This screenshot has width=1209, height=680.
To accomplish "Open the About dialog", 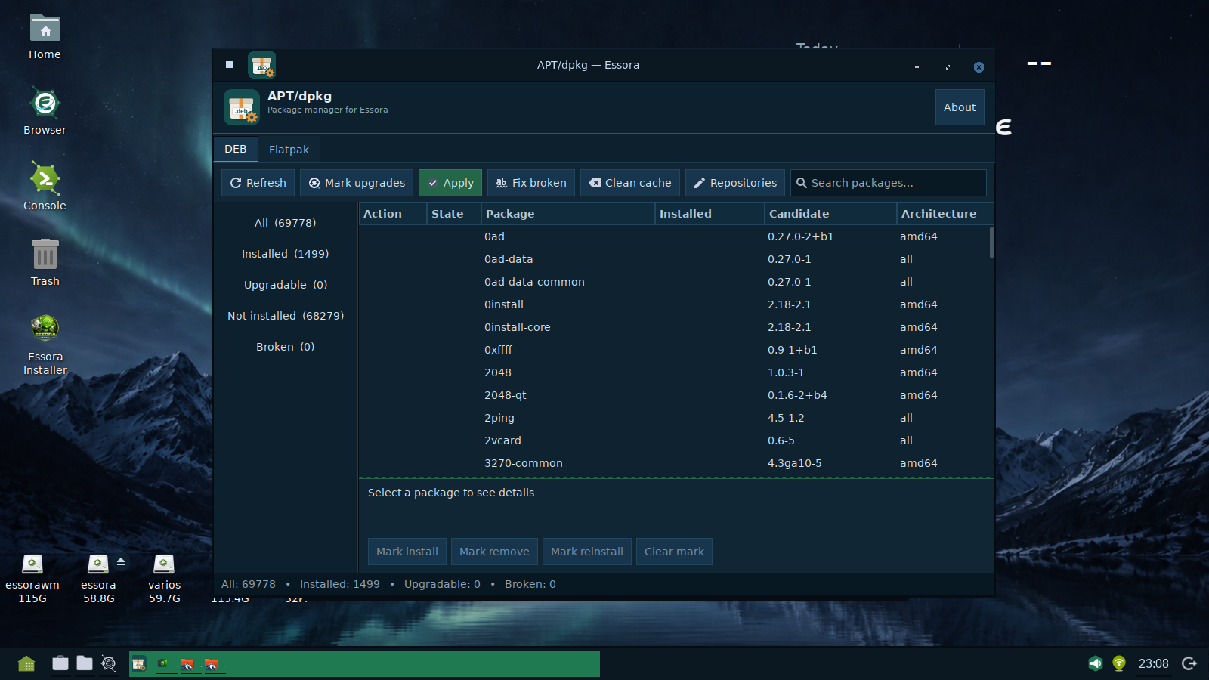I will 960,107.
